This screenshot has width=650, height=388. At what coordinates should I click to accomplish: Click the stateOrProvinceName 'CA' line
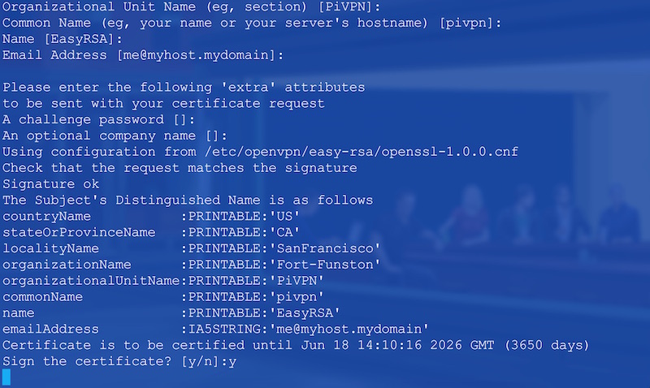click(x=151, y=232)
